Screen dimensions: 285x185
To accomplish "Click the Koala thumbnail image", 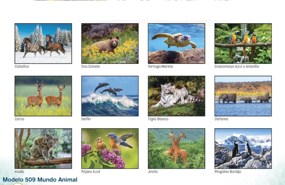I will 43,149.
